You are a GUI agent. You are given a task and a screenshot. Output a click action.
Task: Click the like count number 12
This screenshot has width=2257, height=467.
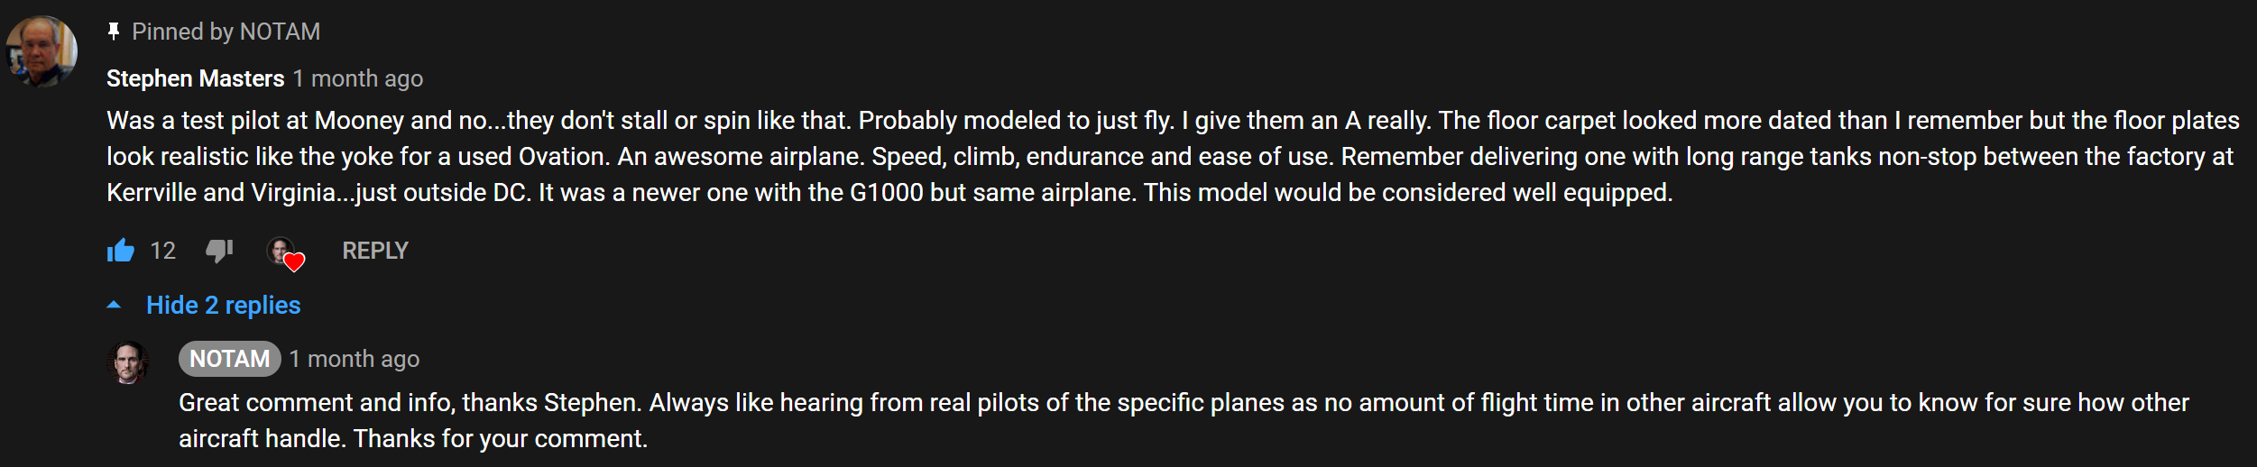pos(162,251)
